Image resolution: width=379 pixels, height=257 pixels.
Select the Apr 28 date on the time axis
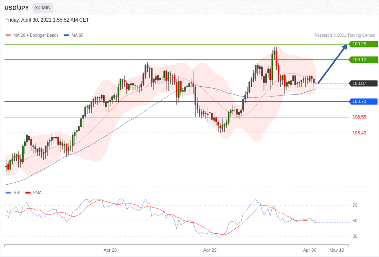click(110, 250)
